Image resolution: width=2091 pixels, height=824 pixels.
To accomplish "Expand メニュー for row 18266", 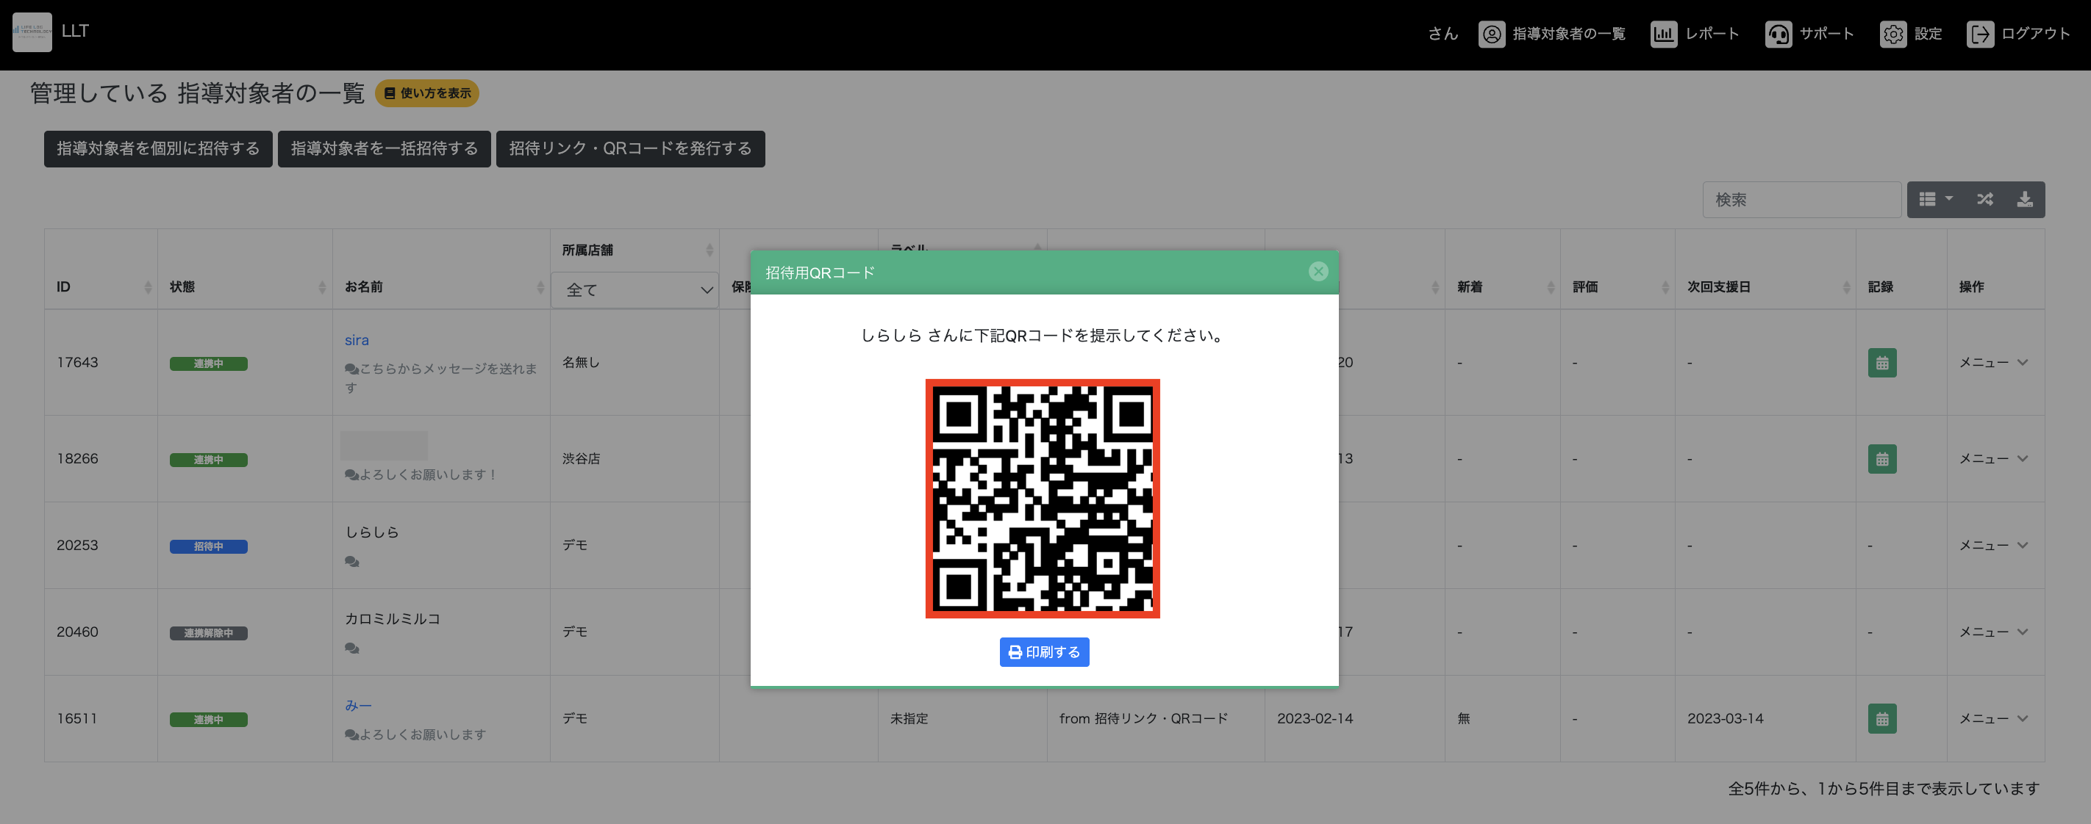I will [x=1994, y=459].
